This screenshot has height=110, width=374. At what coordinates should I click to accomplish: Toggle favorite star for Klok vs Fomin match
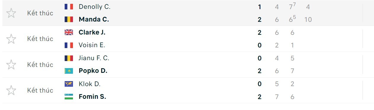click(x=11, y=90)
